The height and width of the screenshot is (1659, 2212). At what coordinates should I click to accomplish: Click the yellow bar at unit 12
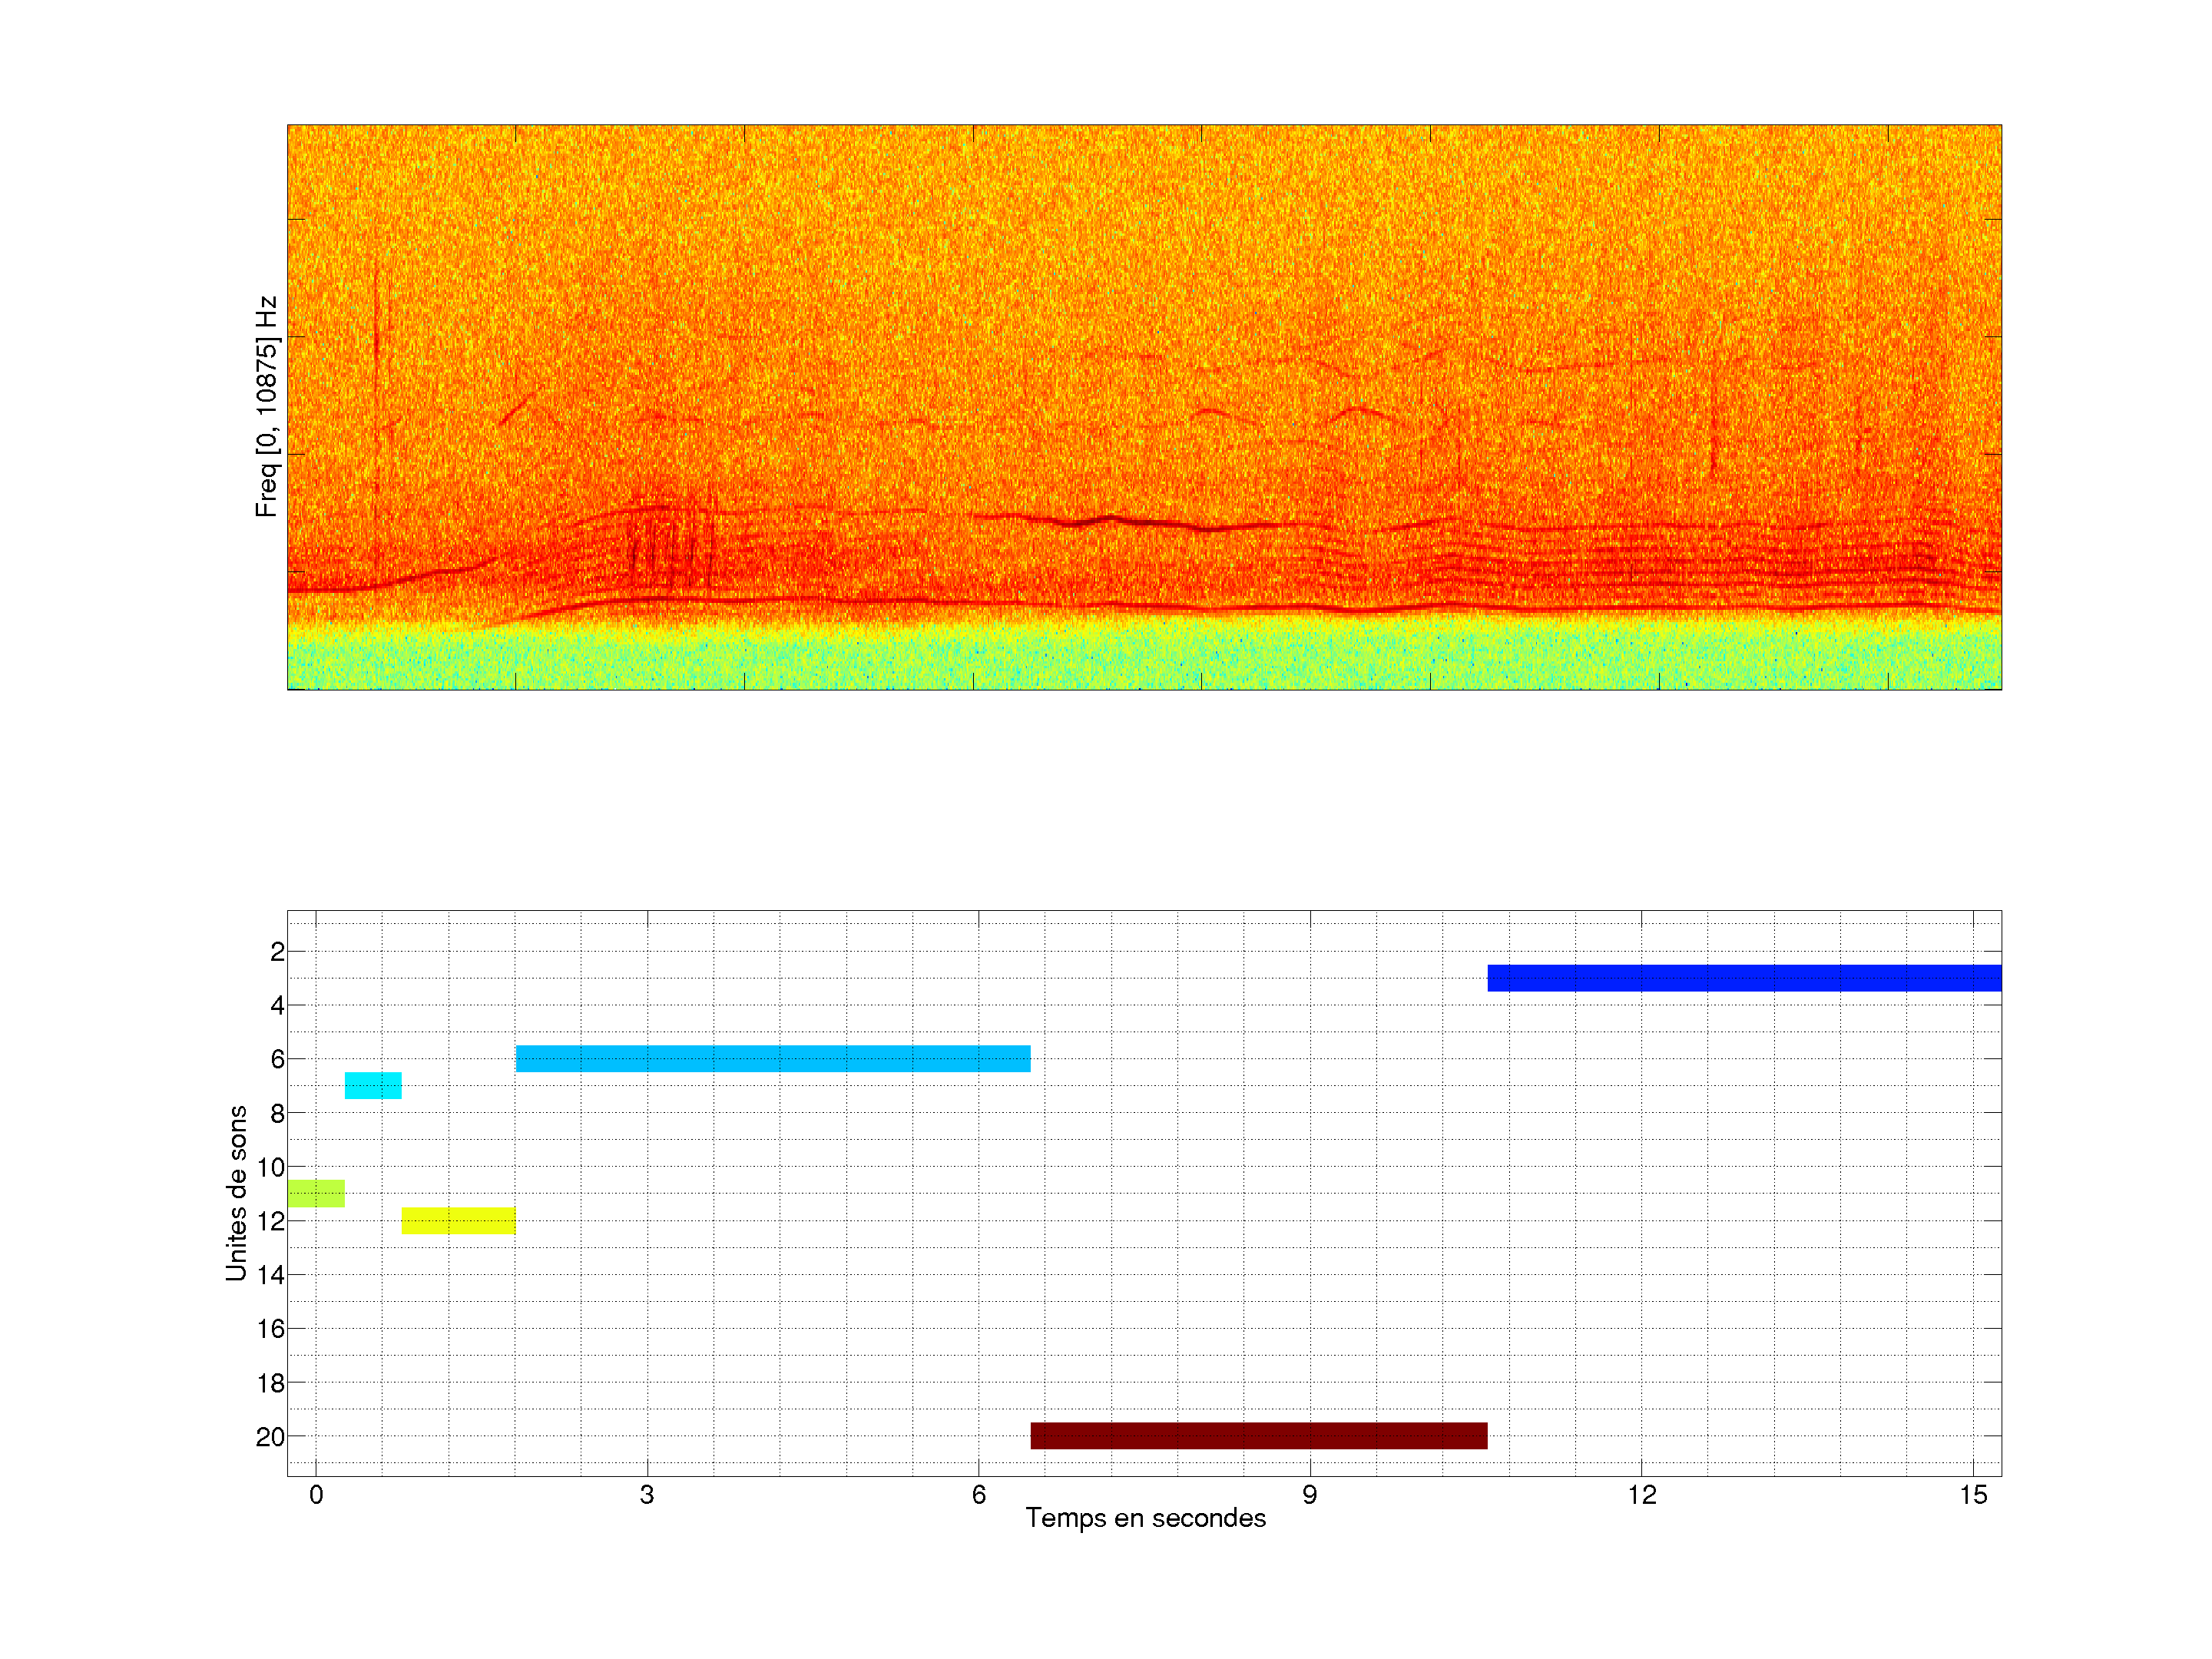[458, 1220]
